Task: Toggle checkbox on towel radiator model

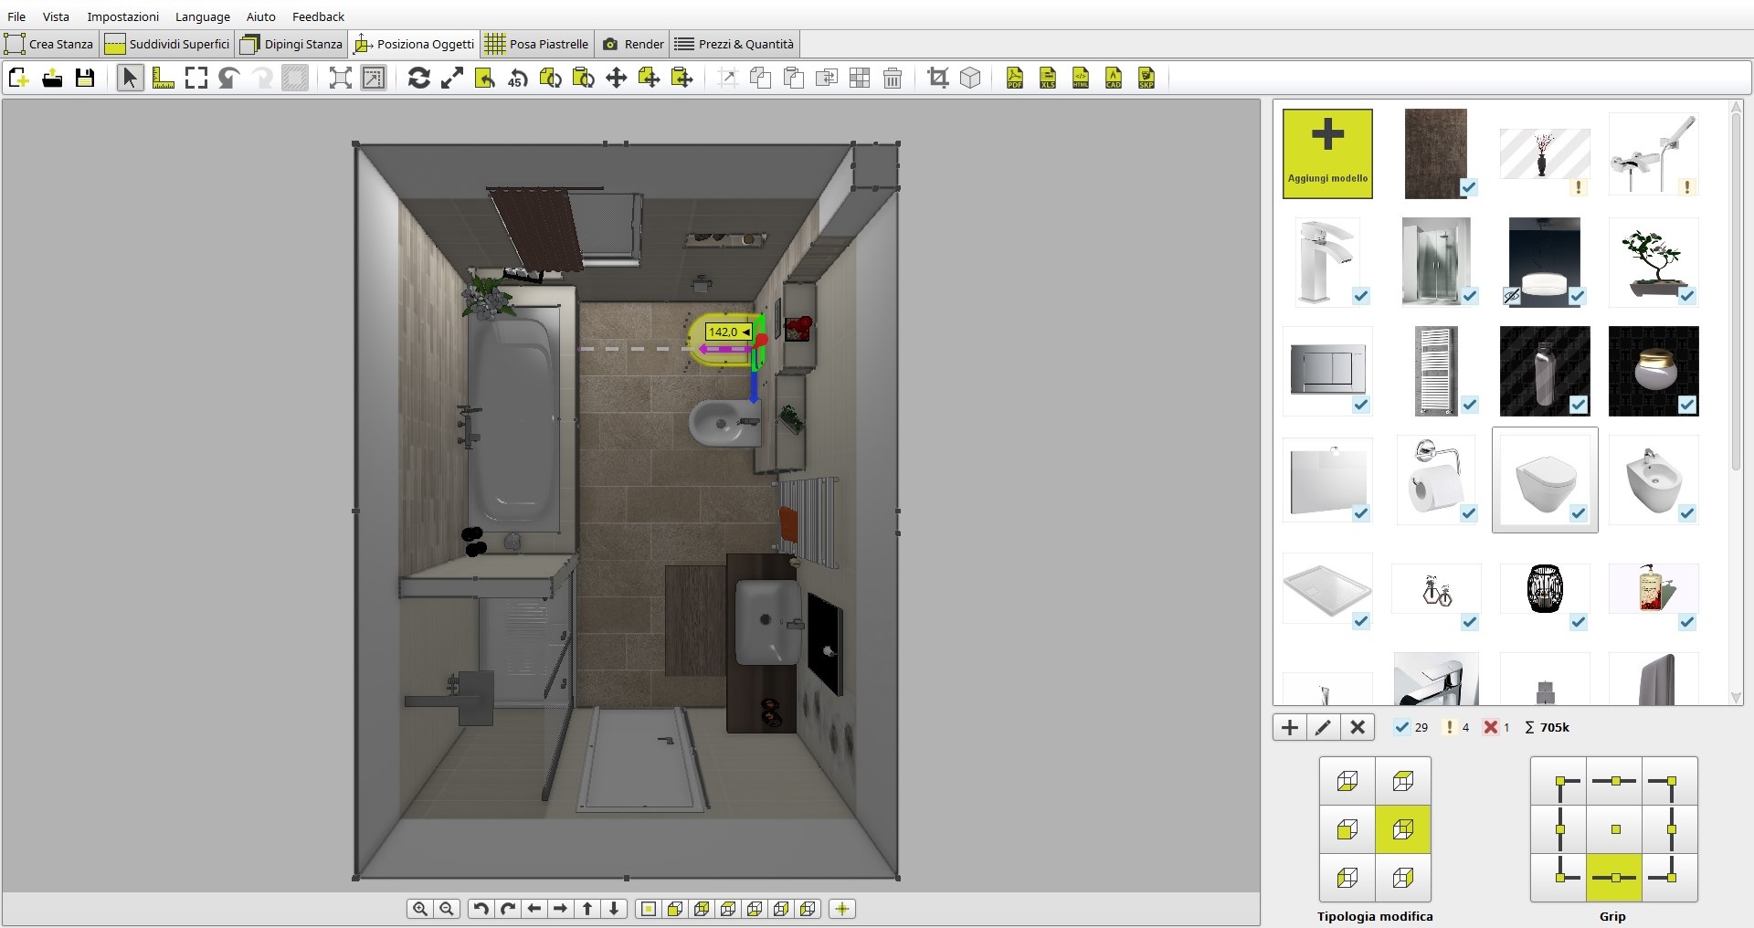Action: click(x=1470, y=405)
